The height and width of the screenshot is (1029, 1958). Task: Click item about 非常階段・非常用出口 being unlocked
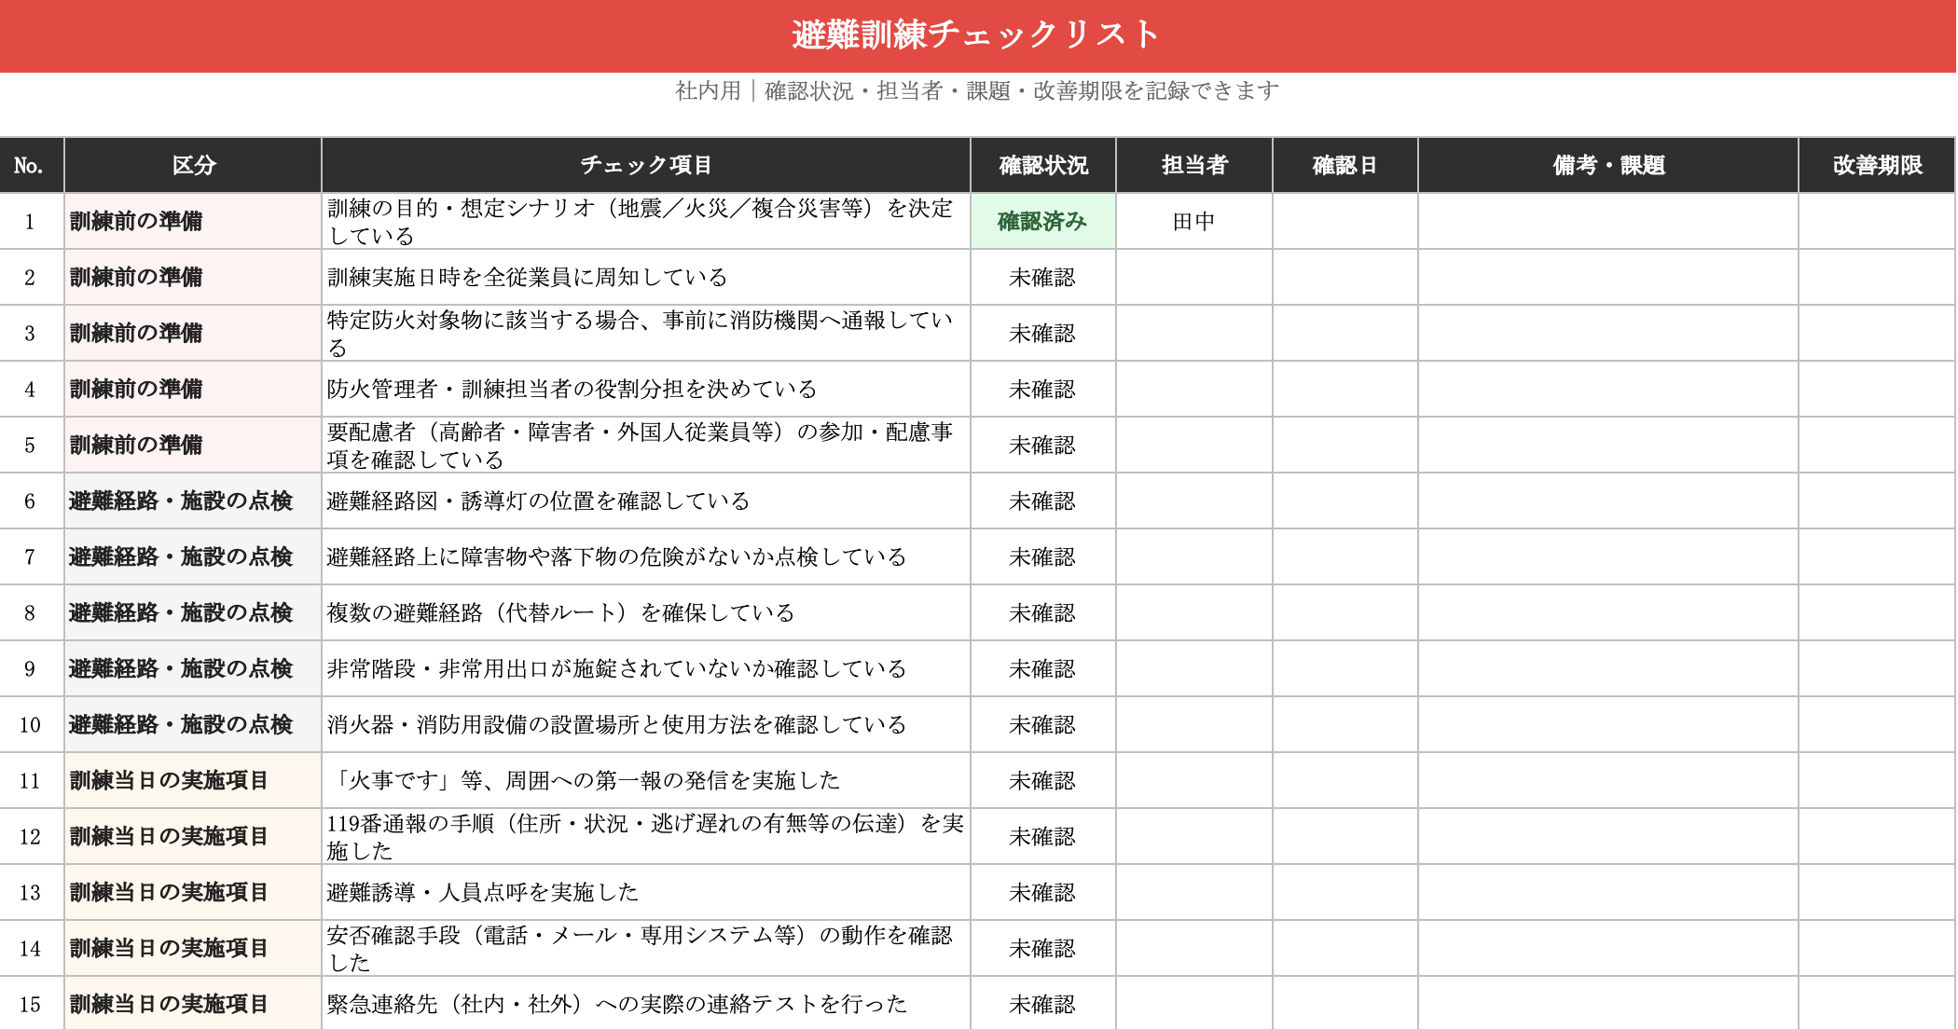(x=645, y=668)
